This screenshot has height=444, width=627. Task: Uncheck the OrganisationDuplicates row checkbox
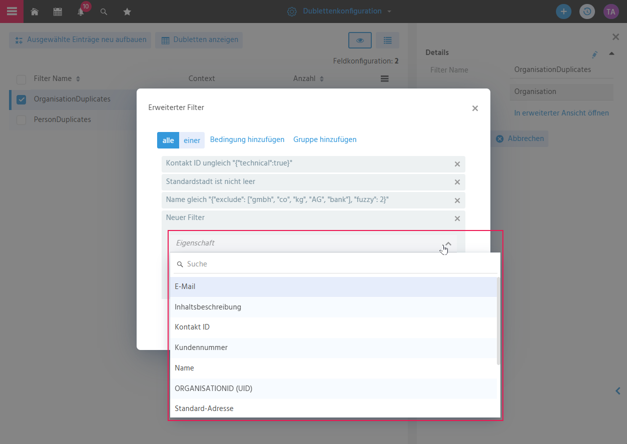[22, 99]
